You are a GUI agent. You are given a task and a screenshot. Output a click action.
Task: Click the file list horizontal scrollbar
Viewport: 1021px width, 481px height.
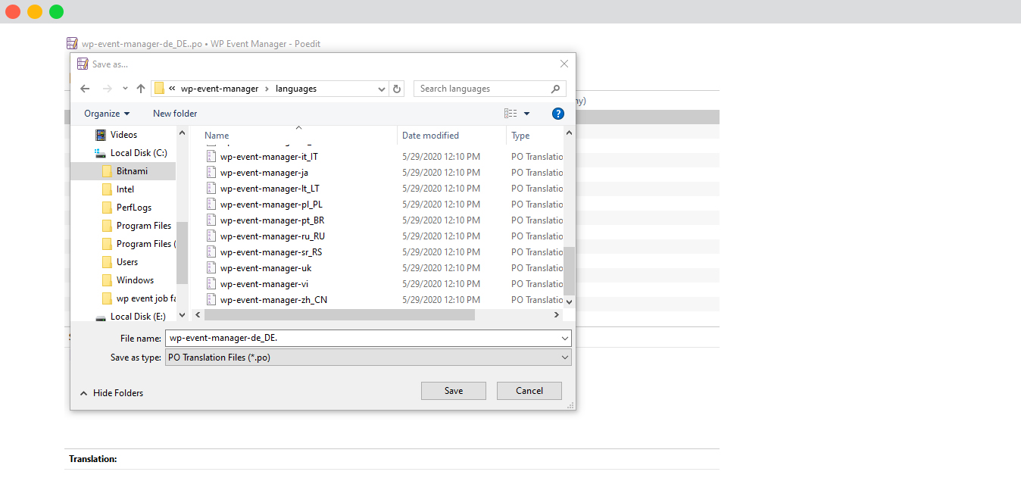tap(339, 314)
